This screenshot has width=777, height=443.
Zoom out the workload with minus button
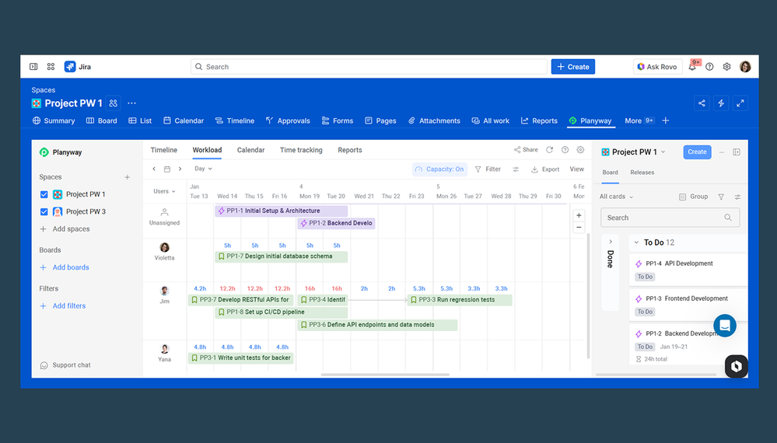tap(579, 228)
